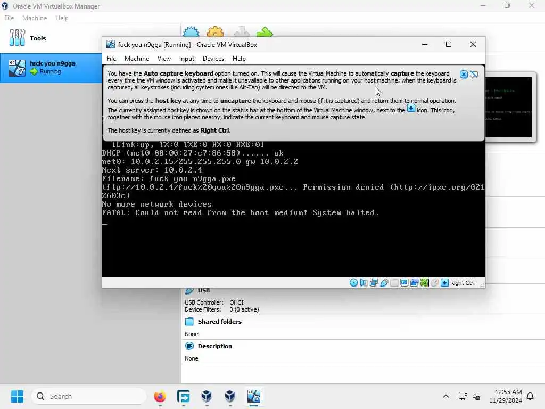Click the USB section header
The height and width of the screenshot is (409, 545).
[x=204, y=290]
